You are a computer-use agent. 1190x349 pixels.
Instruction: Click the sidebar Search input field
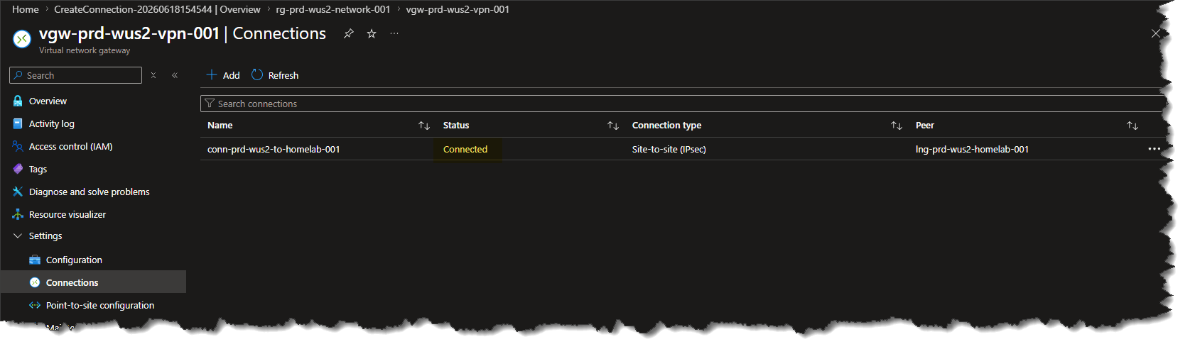75,75
